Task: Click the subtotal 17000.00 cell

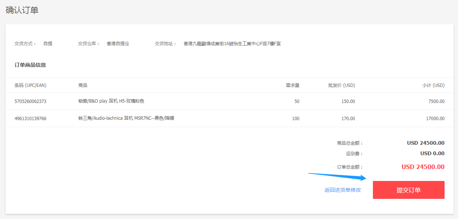Action: (436, 119)
